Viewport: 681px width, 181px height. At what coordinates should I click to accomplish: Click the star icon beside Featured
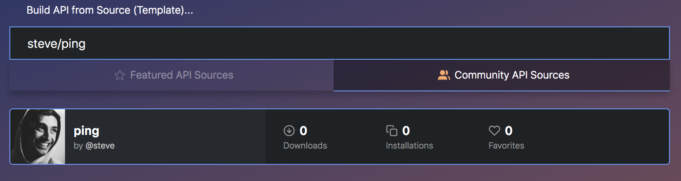[x=120, y=75]
